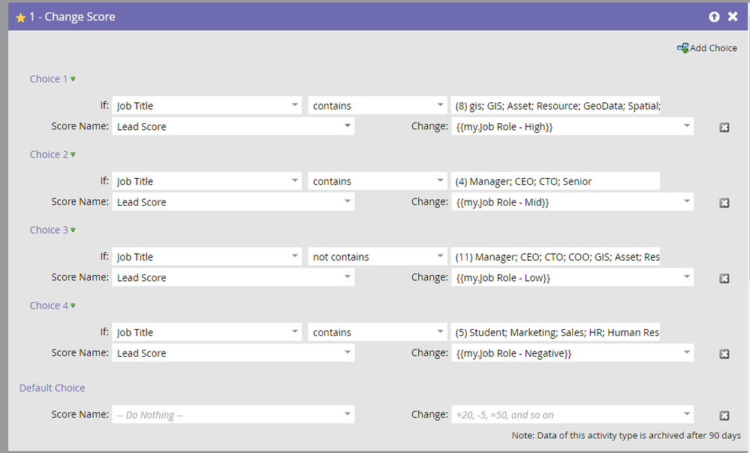This screenshot has height=453, width=750.
Task: Delete Choice 4 using the x icon
Action: pyautogui.click(x=724, y=354)
